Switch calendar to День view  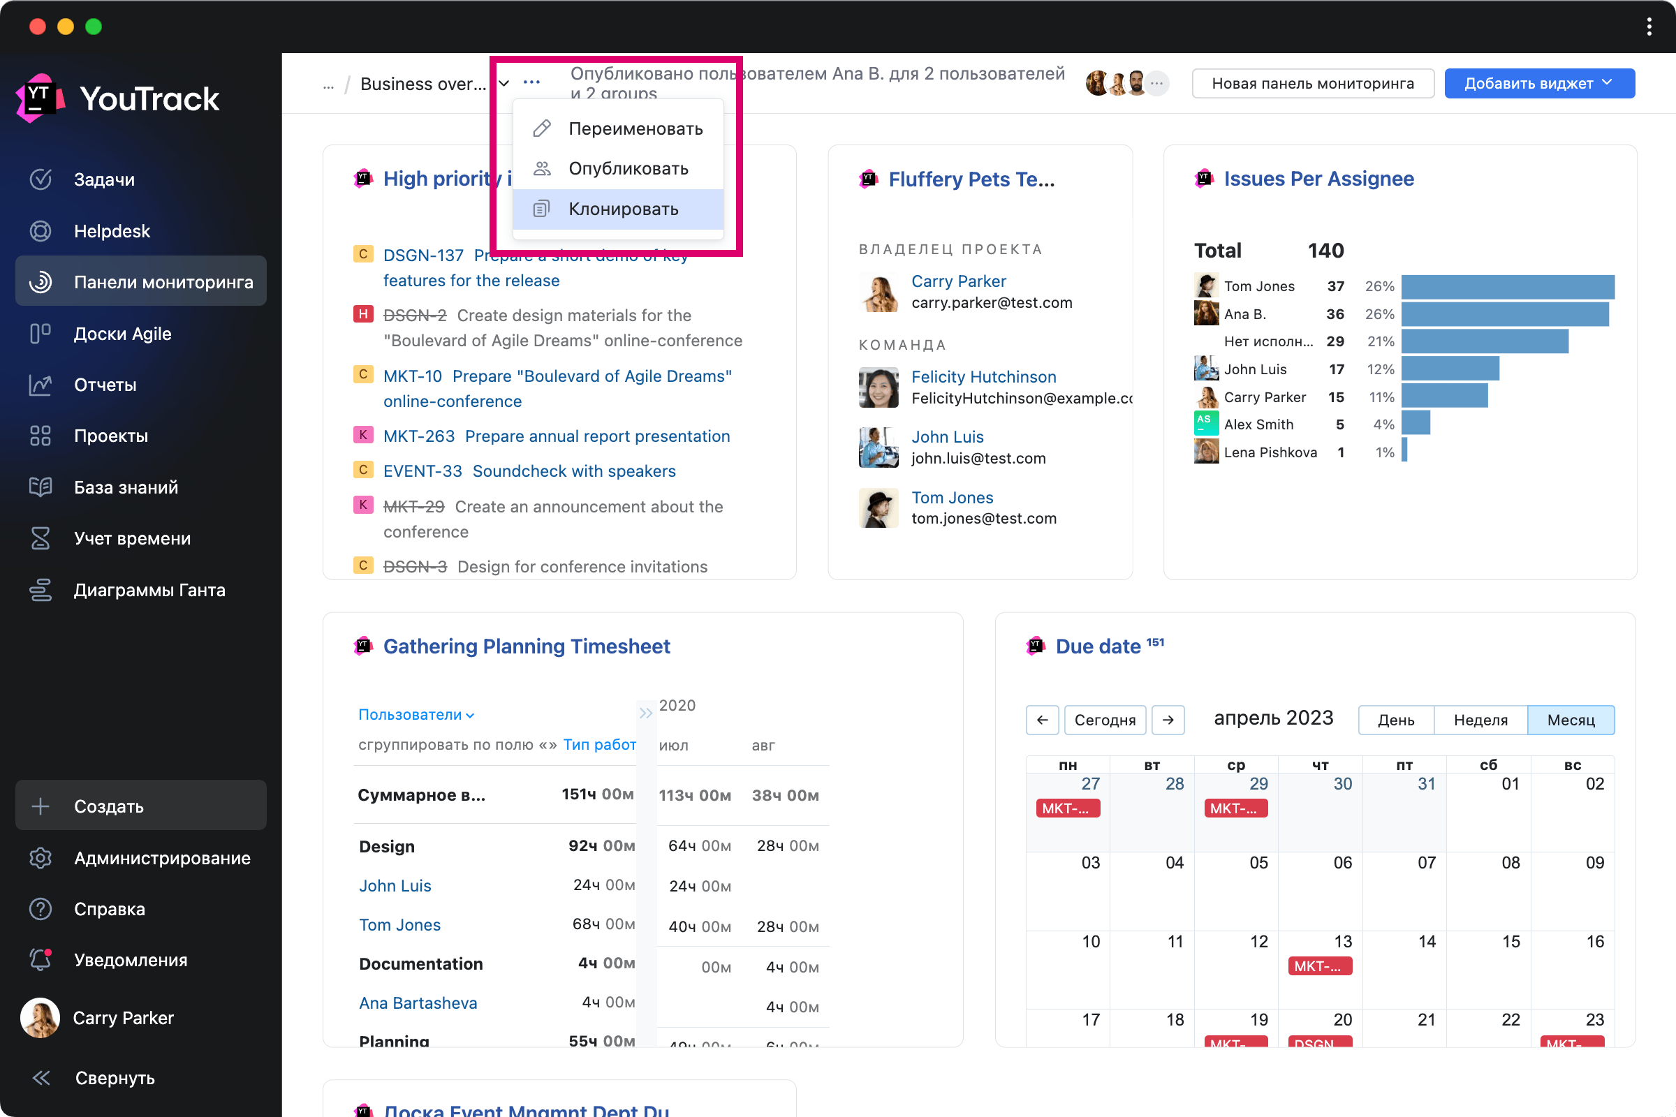(1395, 720)
